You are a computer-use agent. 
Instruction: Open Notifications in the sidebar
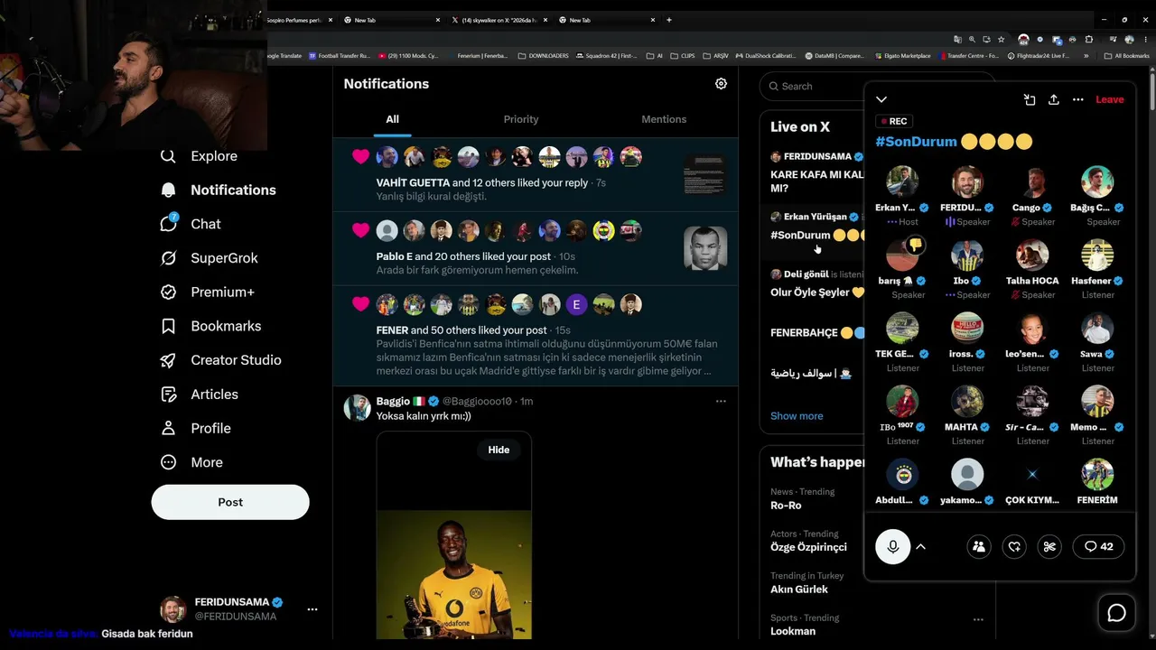tap(219, 190)
